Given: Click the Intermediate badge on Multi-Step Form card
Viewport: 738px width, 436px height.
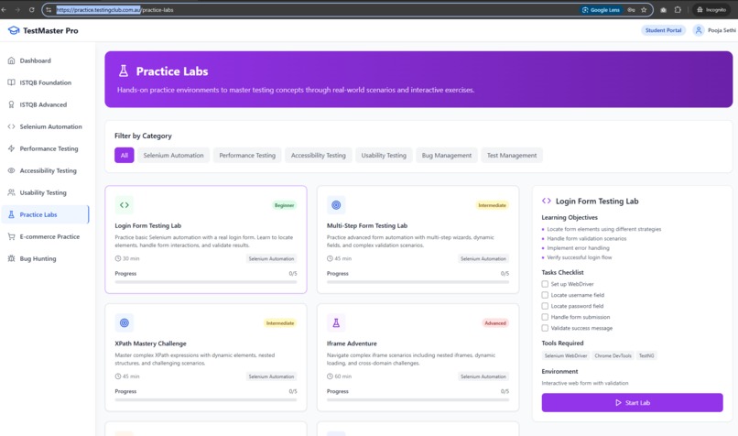Looking at the screenshot, I should click(492, 205).
